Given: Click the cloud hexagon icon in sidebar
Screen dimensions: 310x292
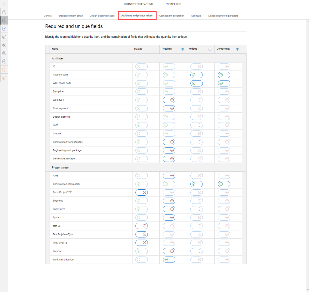Looking at the screenshot, I should pos(4,12).
